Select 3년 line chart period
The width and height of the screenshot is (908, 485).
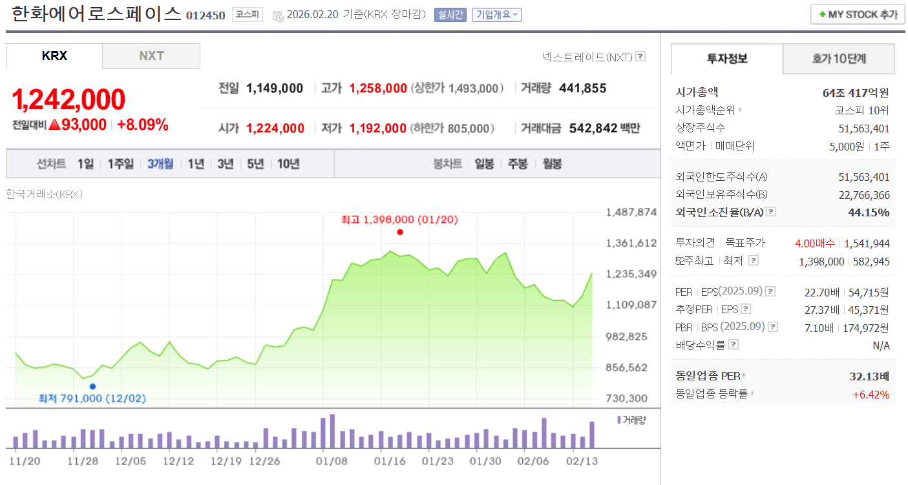226,164
